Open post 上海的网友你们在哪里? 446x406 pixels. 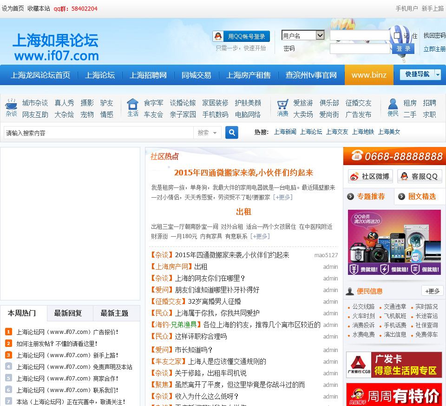(x=210, y=278)
